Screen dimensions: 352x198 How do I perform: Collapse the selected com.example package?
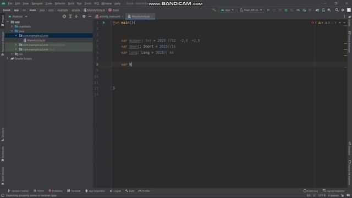click(x=16, y=35)
